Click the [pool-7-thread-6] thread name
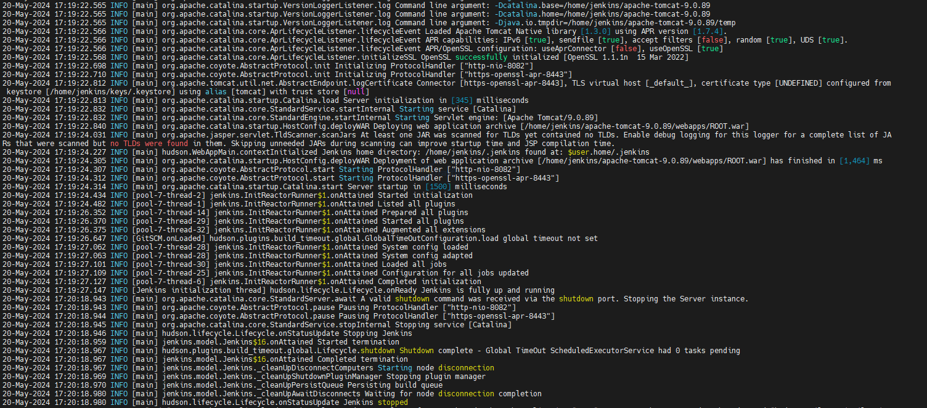 (169, 281)
